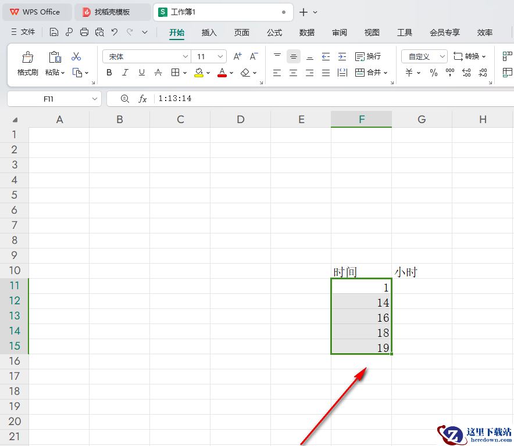The image size is (514, 446).
Task: Expand the font color options arrow
Action: pyautogui.click(x=231, y=73)
